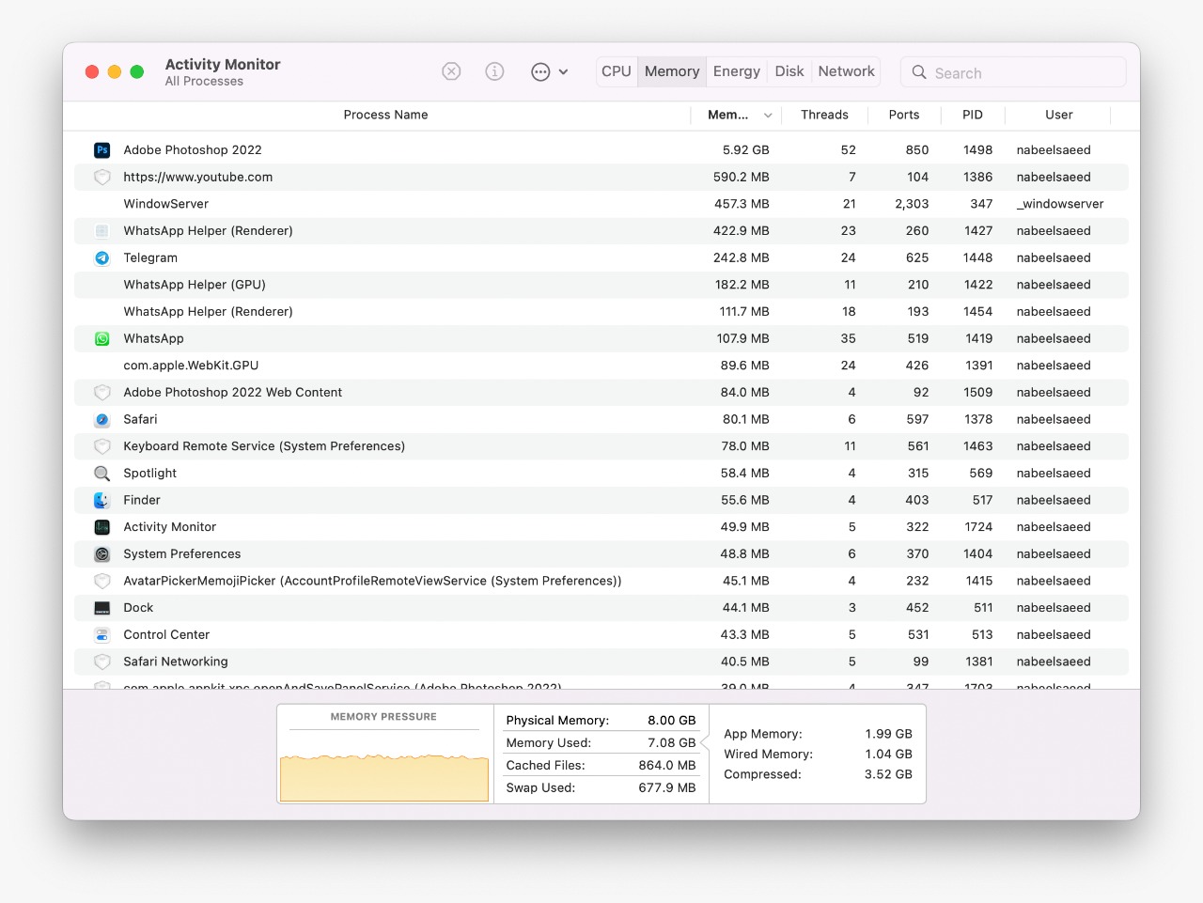1203x903 pixels.
Task: Click the Adobe Photoshop 2022 Ps icon
Action: coord(102,150)
